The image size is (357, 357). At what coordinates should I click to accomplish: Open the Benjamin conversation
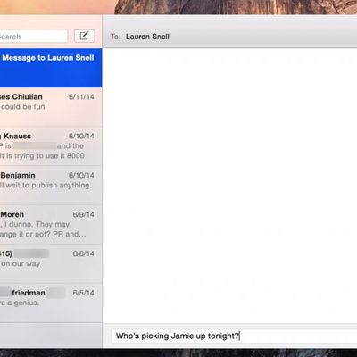(51, 186)
